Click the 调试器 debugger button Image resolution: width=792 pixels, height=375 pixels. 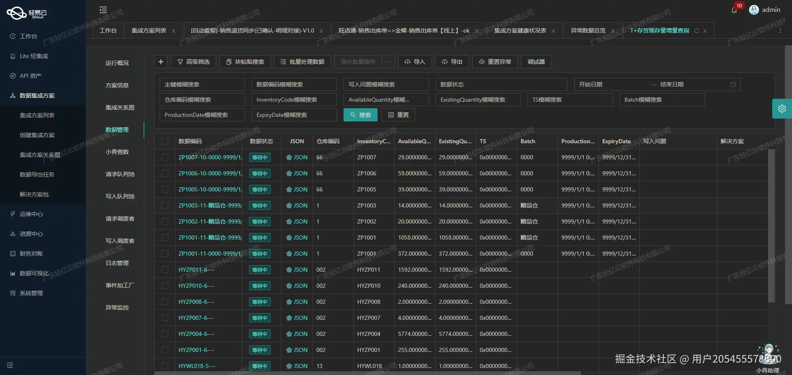[x=536, y=62]
